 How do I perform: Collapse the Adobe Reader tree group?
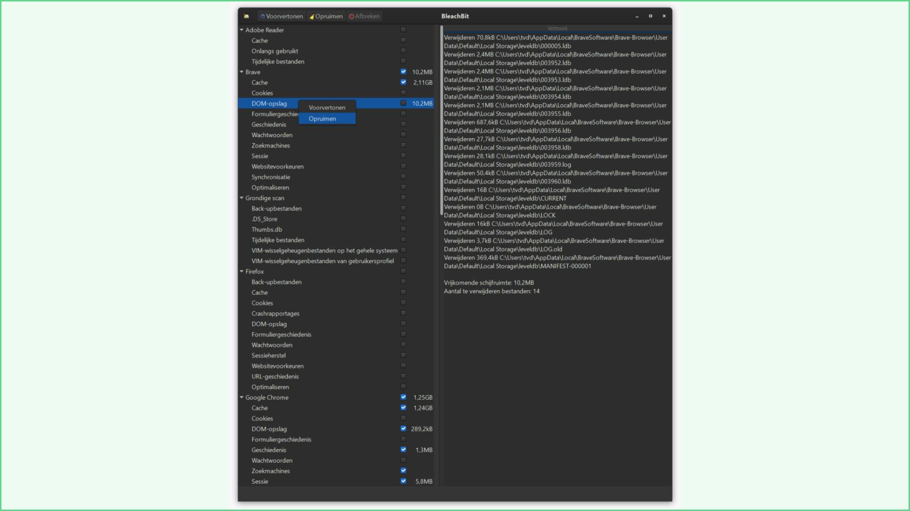242,30
